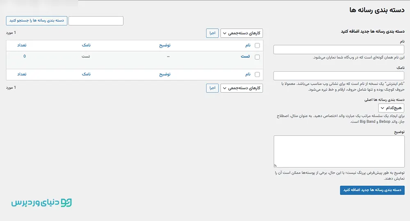Sort by توضیح column in table header

[x=165, y=45]
